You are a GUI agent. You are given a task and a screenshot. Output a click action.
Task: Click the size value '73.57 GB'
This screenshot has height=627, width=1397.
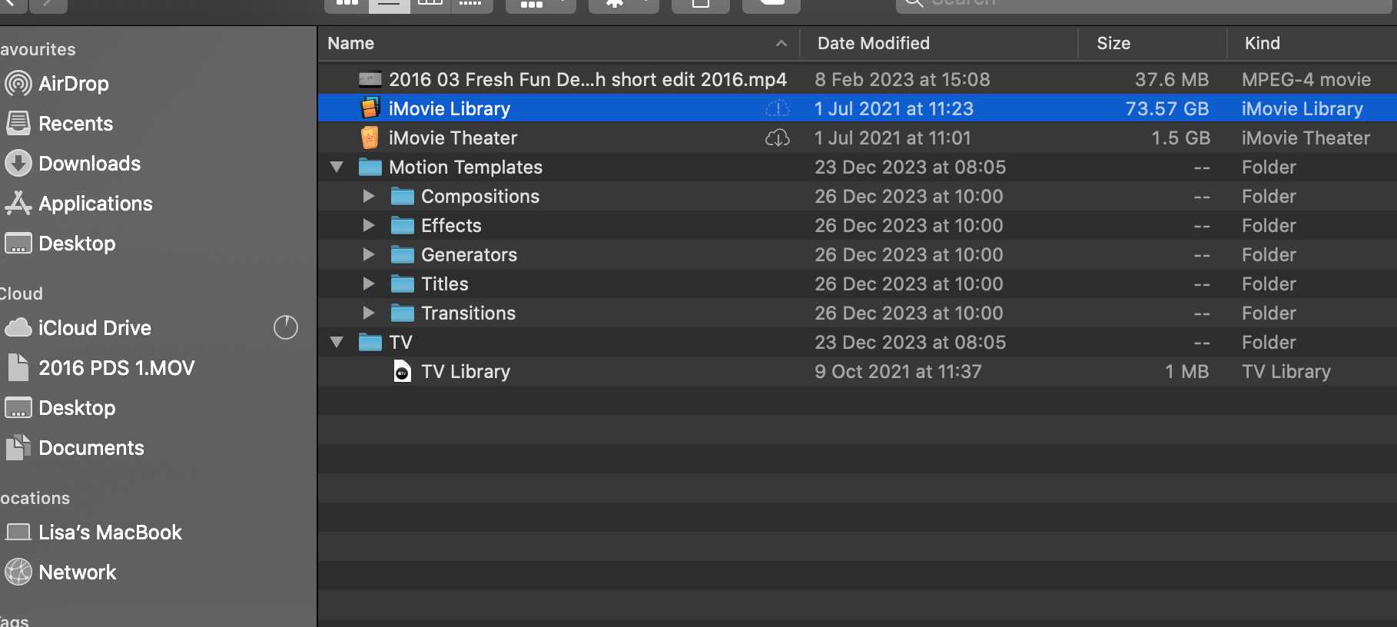point(1167,108)
